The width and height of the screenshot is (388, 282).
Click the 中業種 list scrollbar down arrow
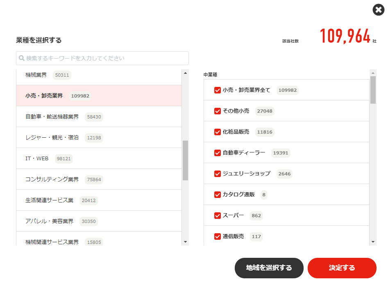[373, 242]
